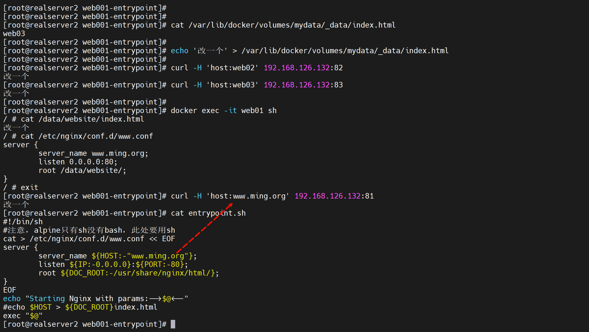Click the 'docker exec -it web01 sh' command
The width and height of the screenshot is (589, 332).
(223, 111)
